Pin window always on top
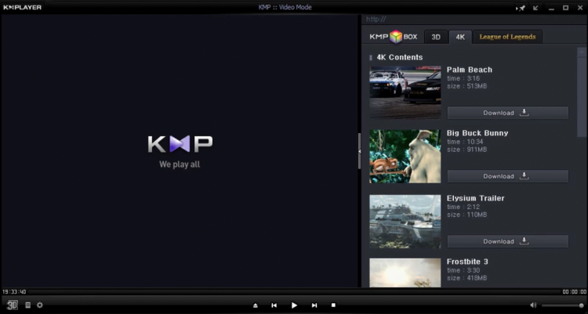 (521, 8)
